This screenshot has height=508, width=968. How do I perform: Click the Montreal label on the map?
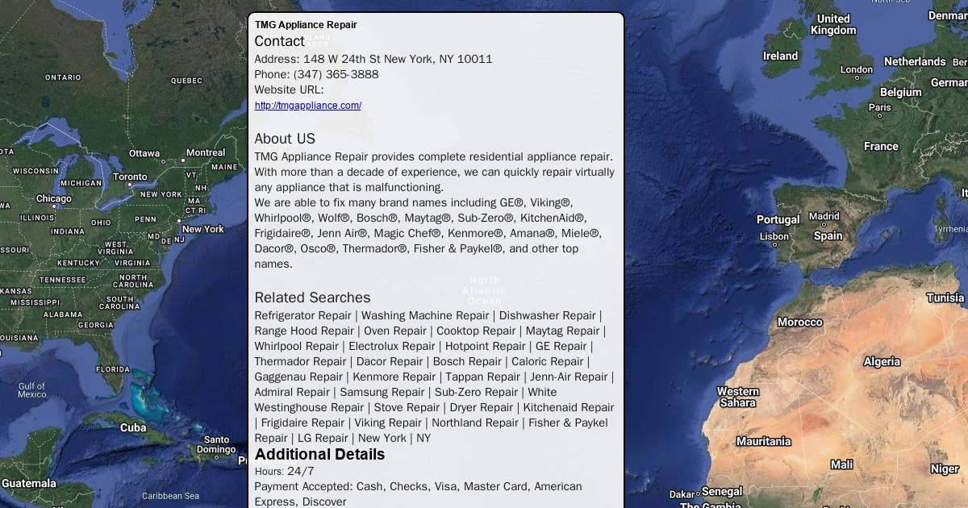click(206, 152)
